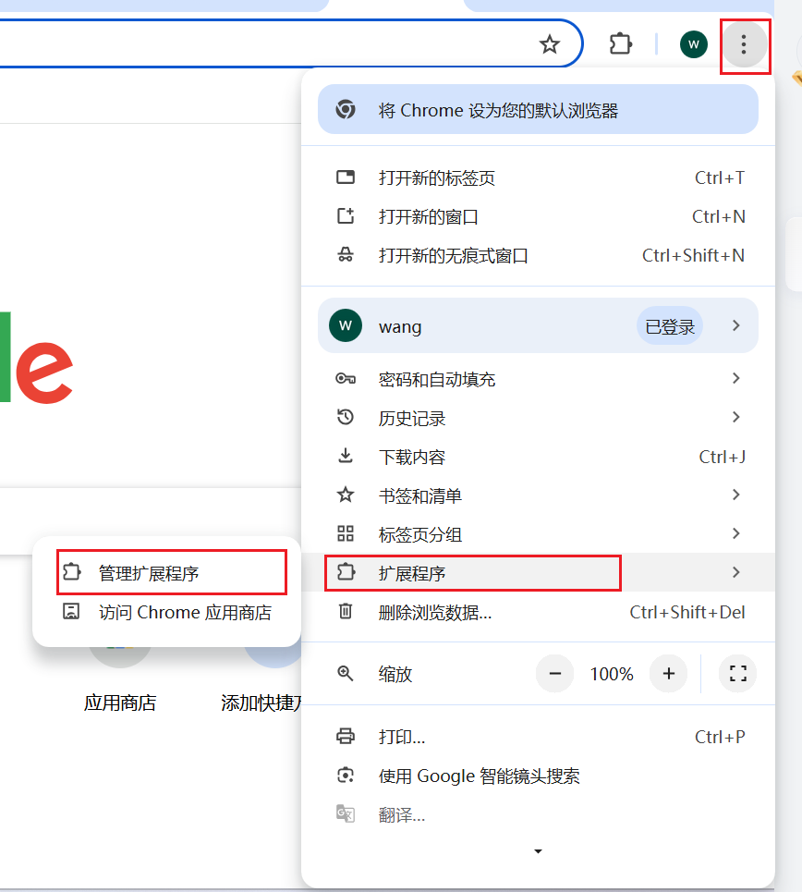Choose 打印 print option
Viewport: 802px width, 892px height.
(538, 738)
